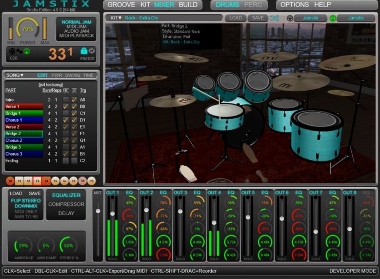Viewport: 380px width, 279px height.
Task: Click the mixer LOAD button
Action: 16,194
